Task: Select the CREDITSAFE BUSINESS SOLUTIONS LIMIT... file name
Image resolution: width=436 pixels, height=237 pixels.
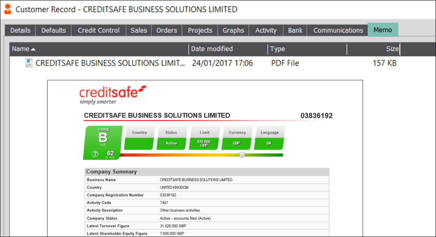Action: click(x=110, y=63)
